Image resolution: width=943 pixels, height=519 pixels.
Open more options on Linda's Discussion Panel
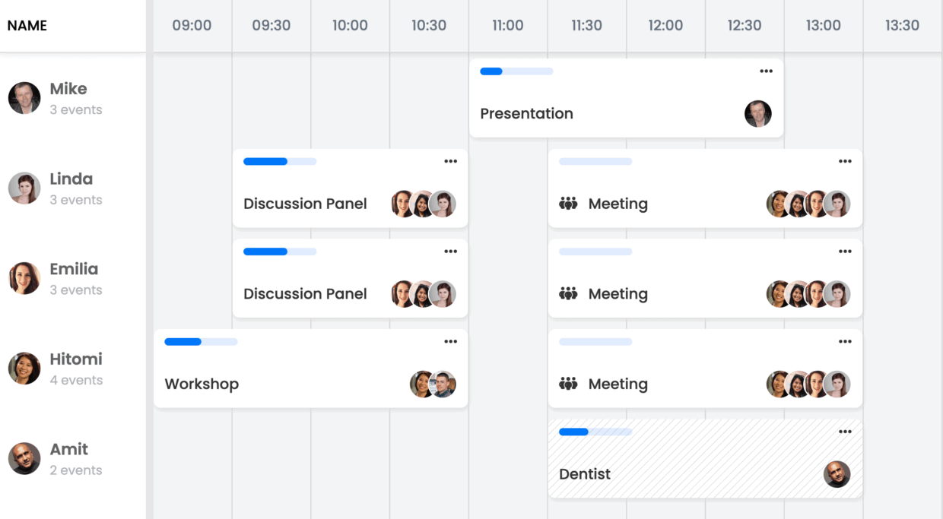coord(451,161)
